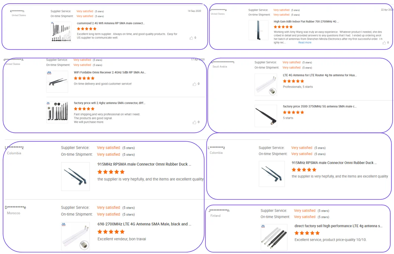
Task: Open the WiFi Foldable Omni Receiver thumbnail
Action: click(x=57, y=82)
